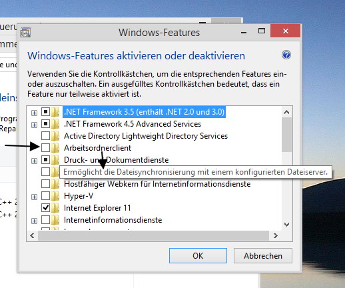Viewport: 345px width, 288px height.
Task: Click folder icon beside Druck- und Dokumentdienste
Action: (x=55, y=160)
